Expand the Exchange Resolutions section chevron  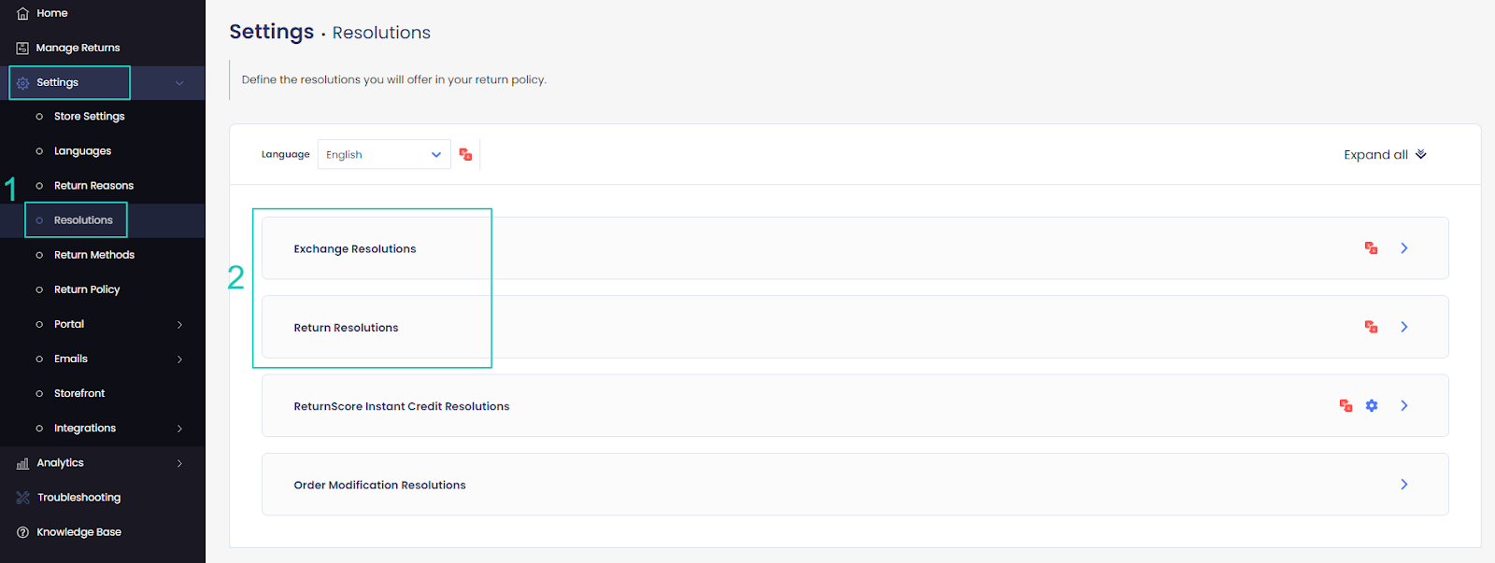coord(1404,248)
